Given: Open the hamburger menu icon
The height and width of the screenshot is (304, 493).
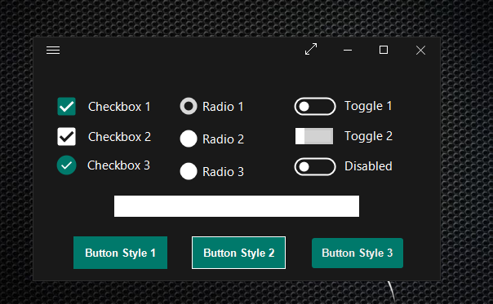Looking at the screenshot, I should pyautogui.click(x=53, y=51).
